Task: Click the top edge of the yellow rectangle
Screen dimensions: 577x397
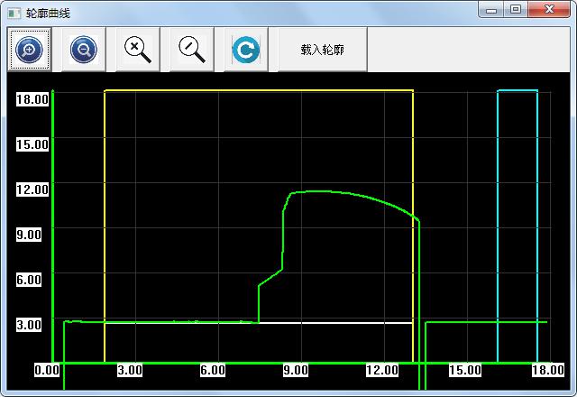Action: pos(259,90)
